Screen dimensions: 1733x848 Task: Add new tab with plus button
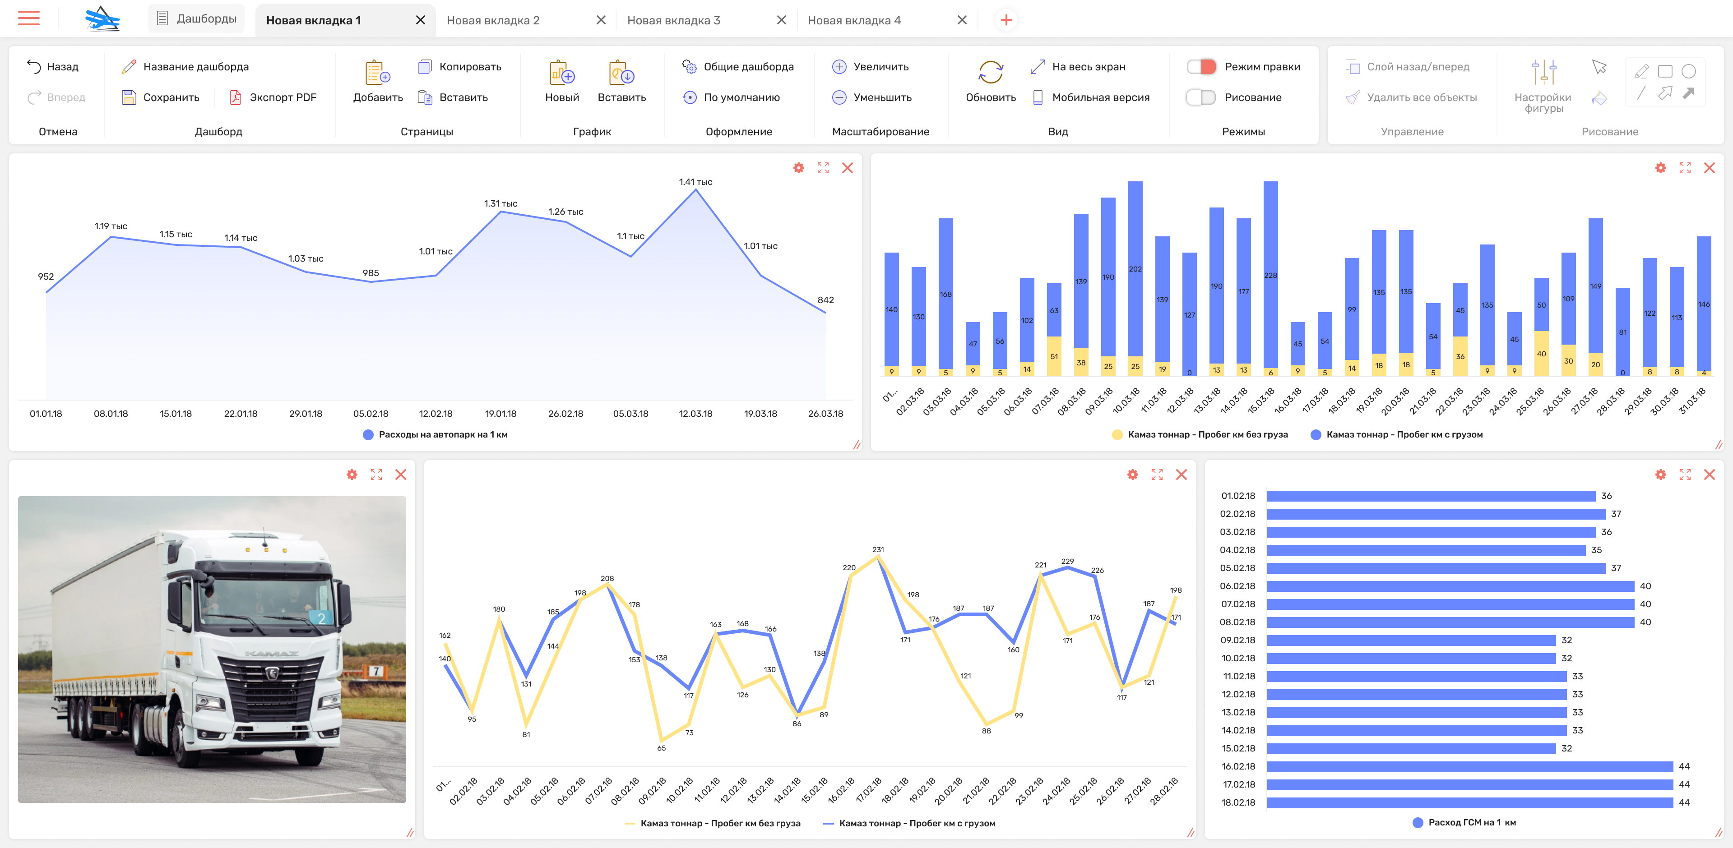click(x=1006, y=20)
